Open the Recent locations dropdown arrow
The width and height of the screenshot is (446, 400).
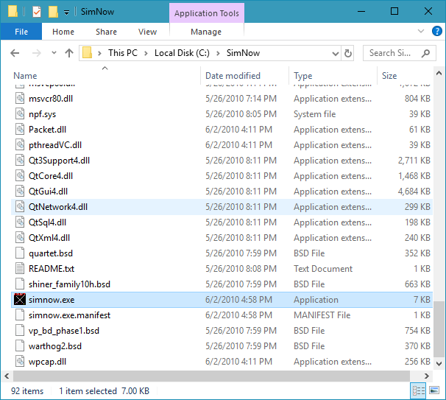pos(54,53)
